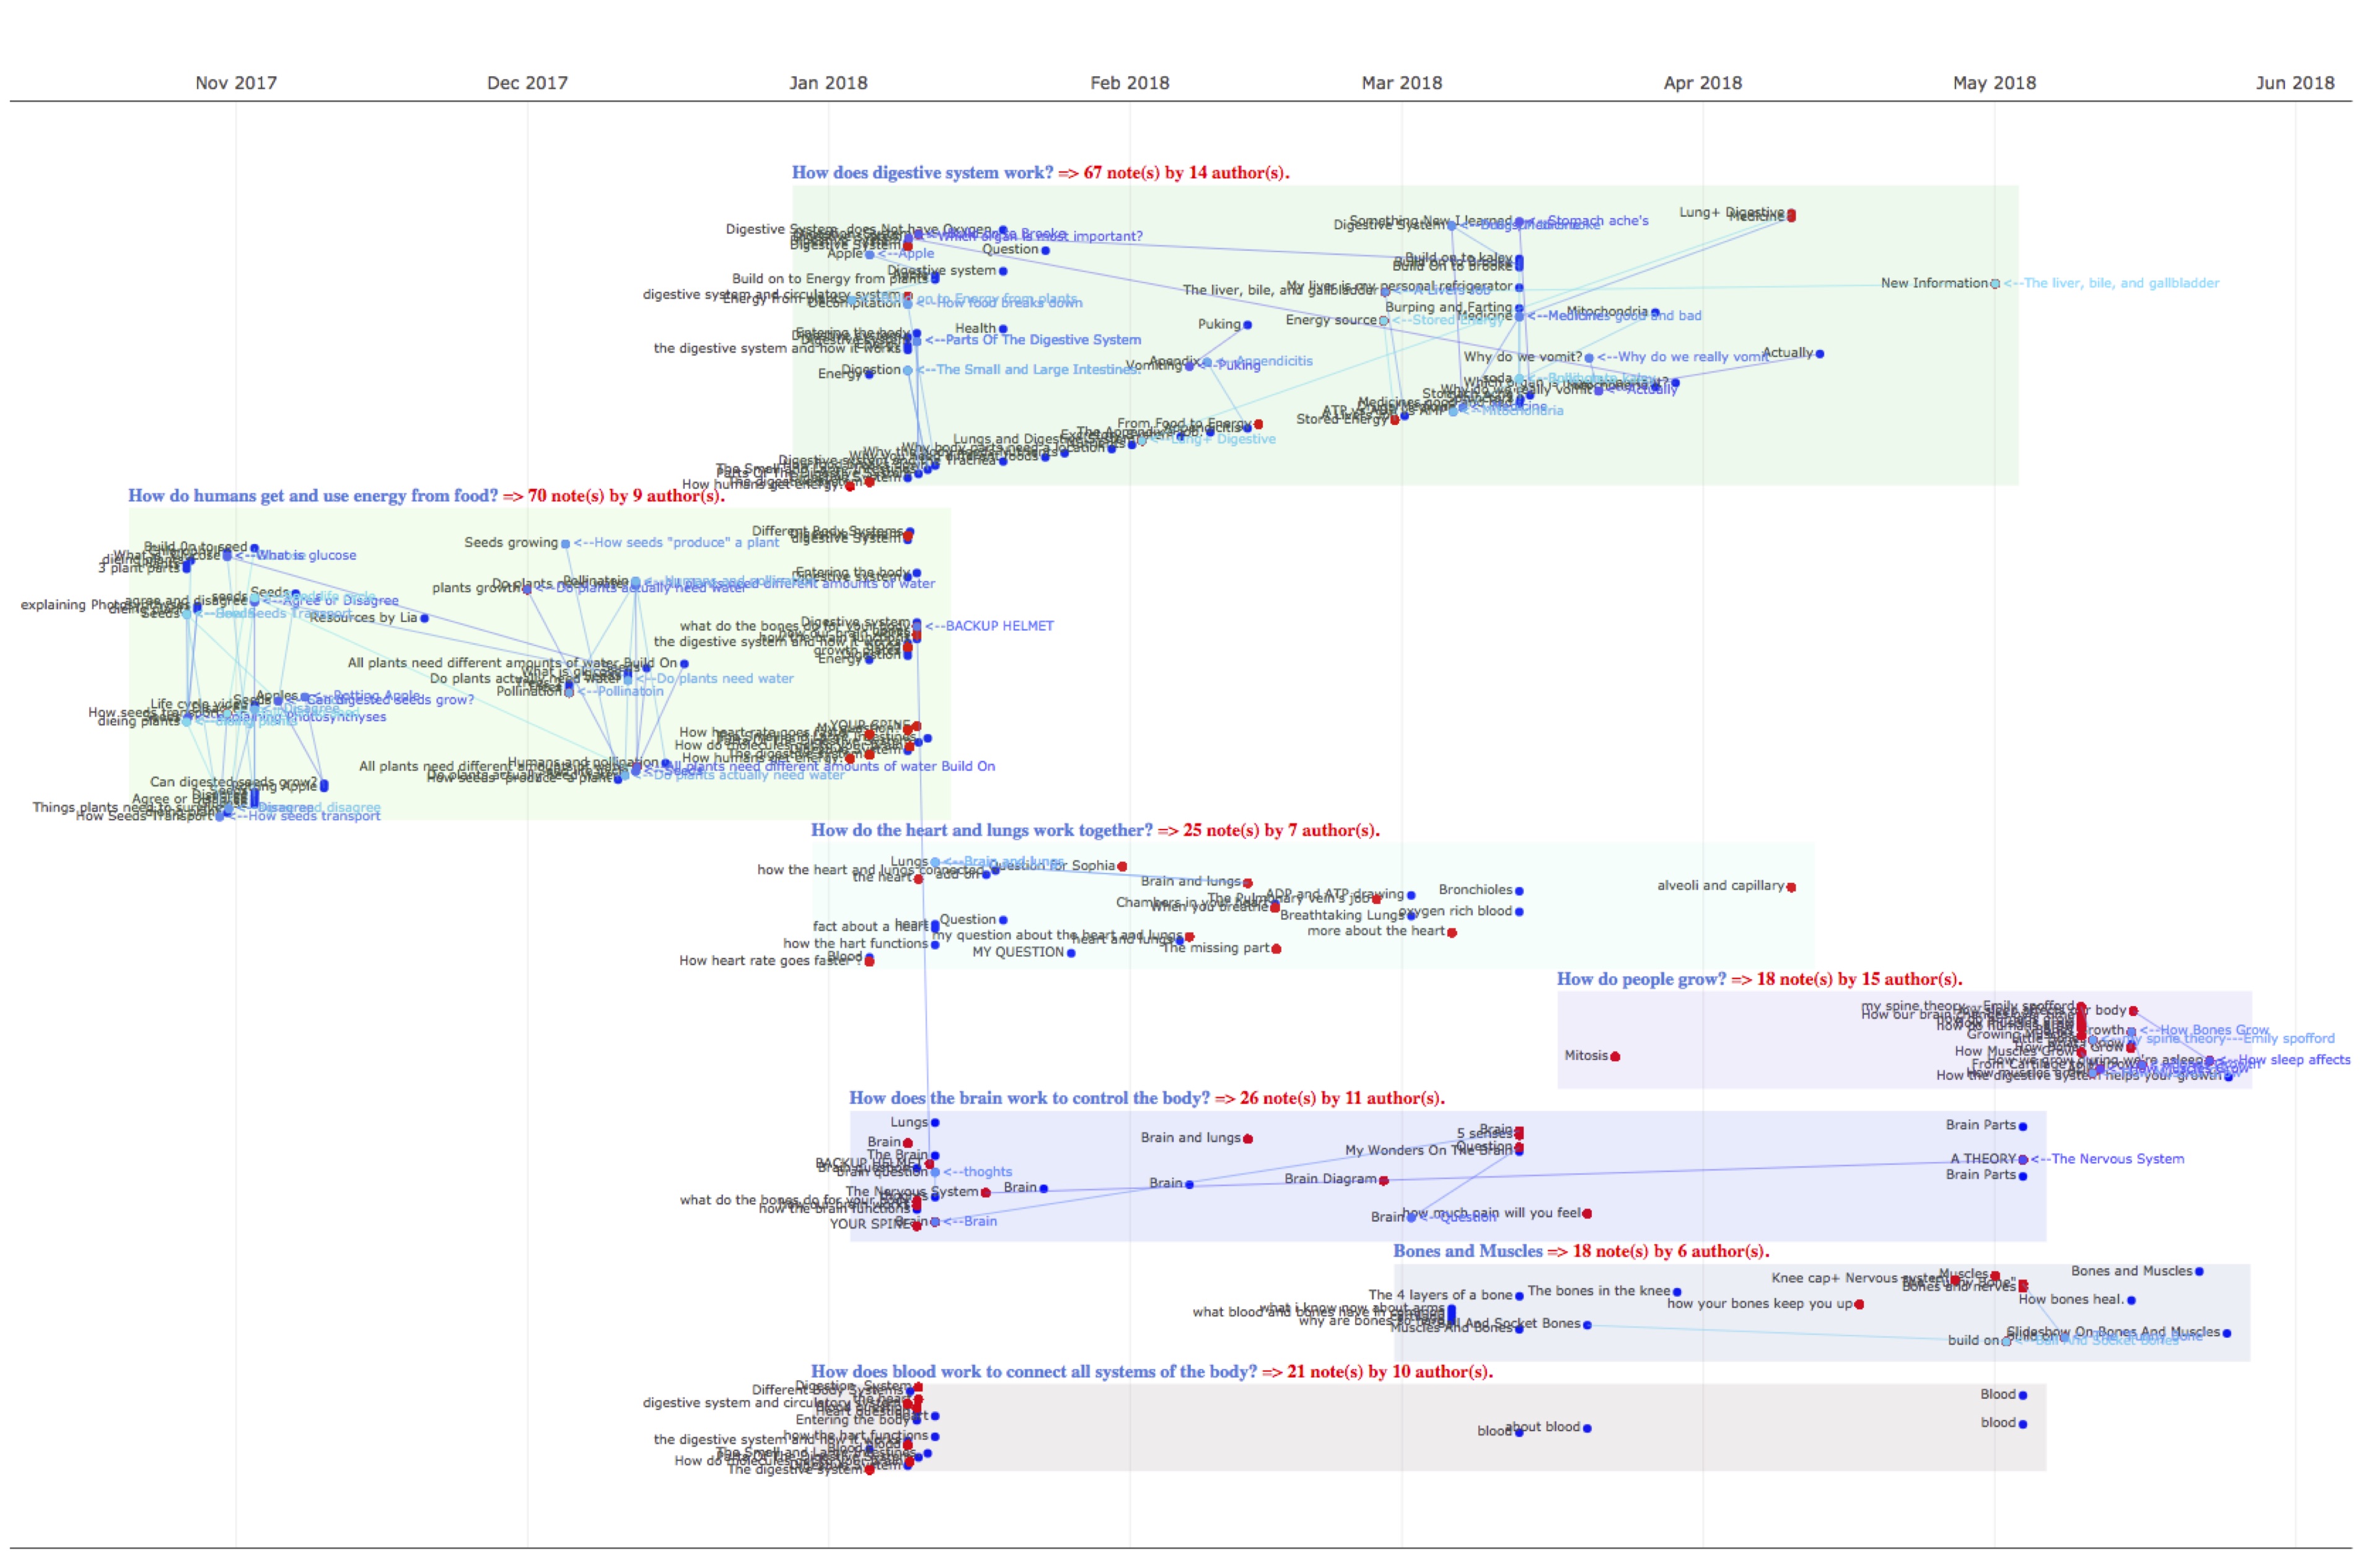Image resolution: width=2370 pixels, height=1568 pixels.
Task: Select 'How do the heart and lungs work together?' heading
Action: click(x=981, y=830)
